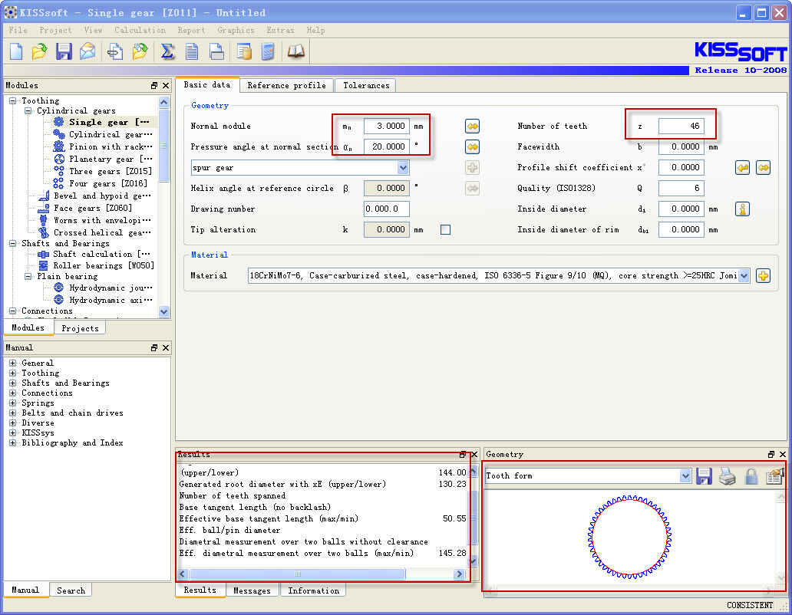Click the Facewidth input field

pos(681,146)
